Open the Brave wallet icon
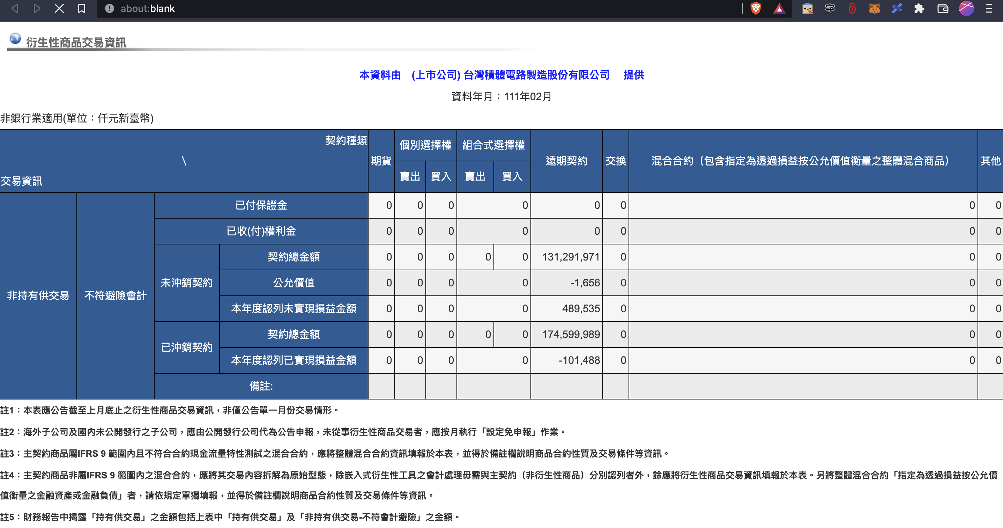1003x528 pixels. [943, 8]
